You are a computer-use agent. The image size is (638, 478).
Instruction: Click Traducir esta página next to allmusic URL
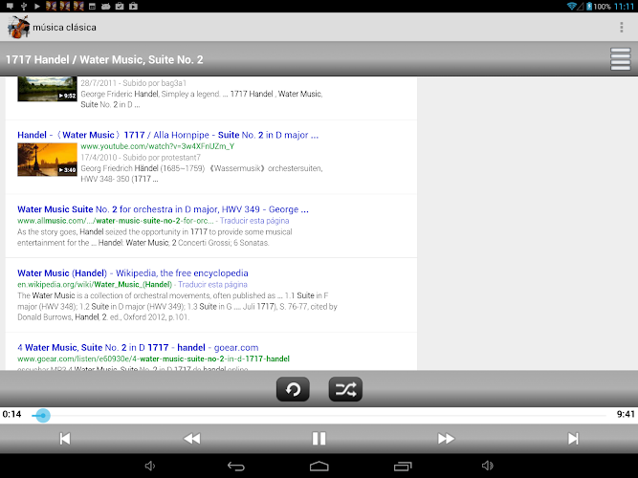(x=254, y=221)
